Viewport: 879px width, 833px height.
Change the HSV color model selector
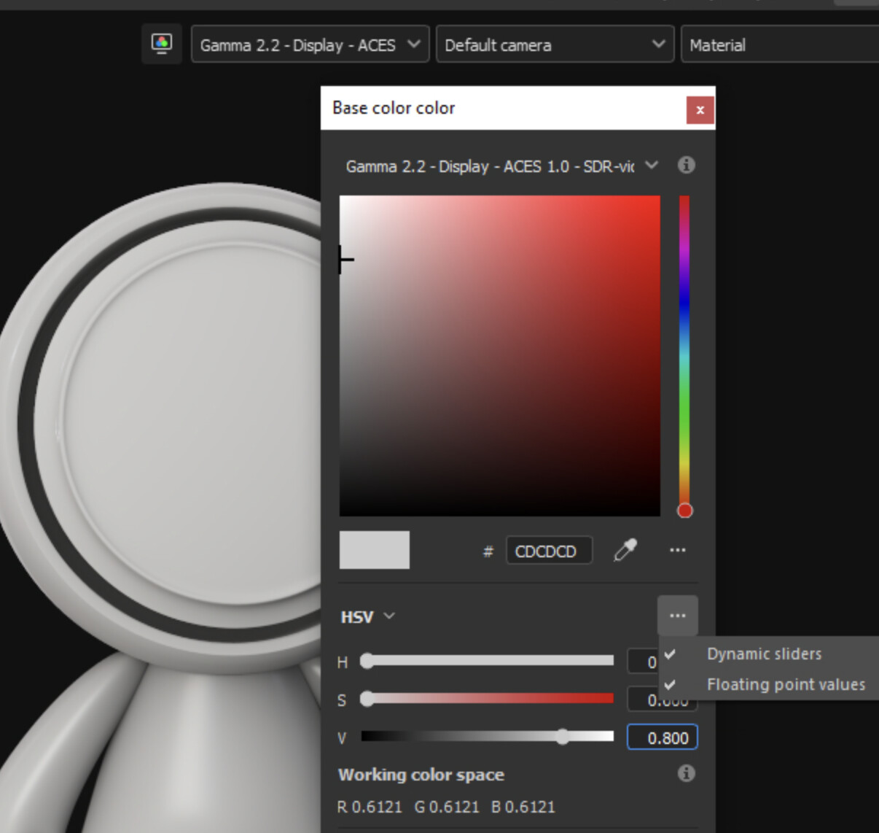[x=367, y=616]
